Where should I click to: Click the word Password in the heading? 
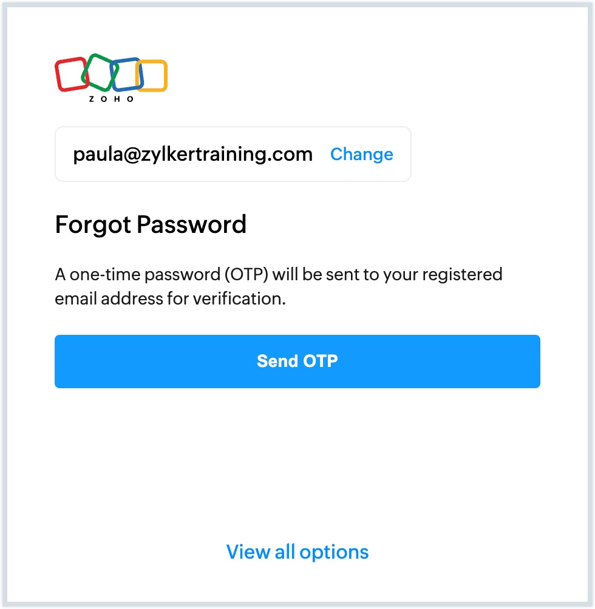point(191,224)
